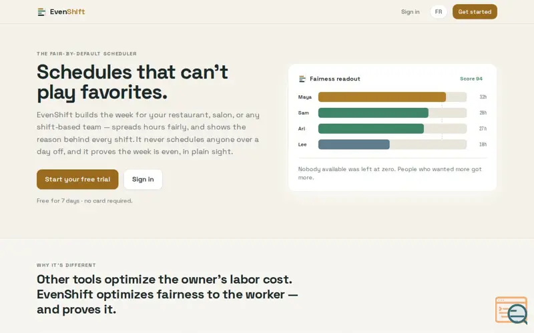Screen dimensions: 534x333
Task: Click Start your free trial
Action: coord(77,179)
